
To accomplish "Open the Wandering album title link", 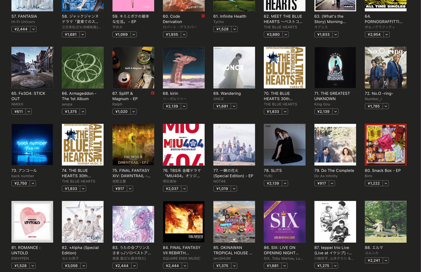I will (227, 94).
